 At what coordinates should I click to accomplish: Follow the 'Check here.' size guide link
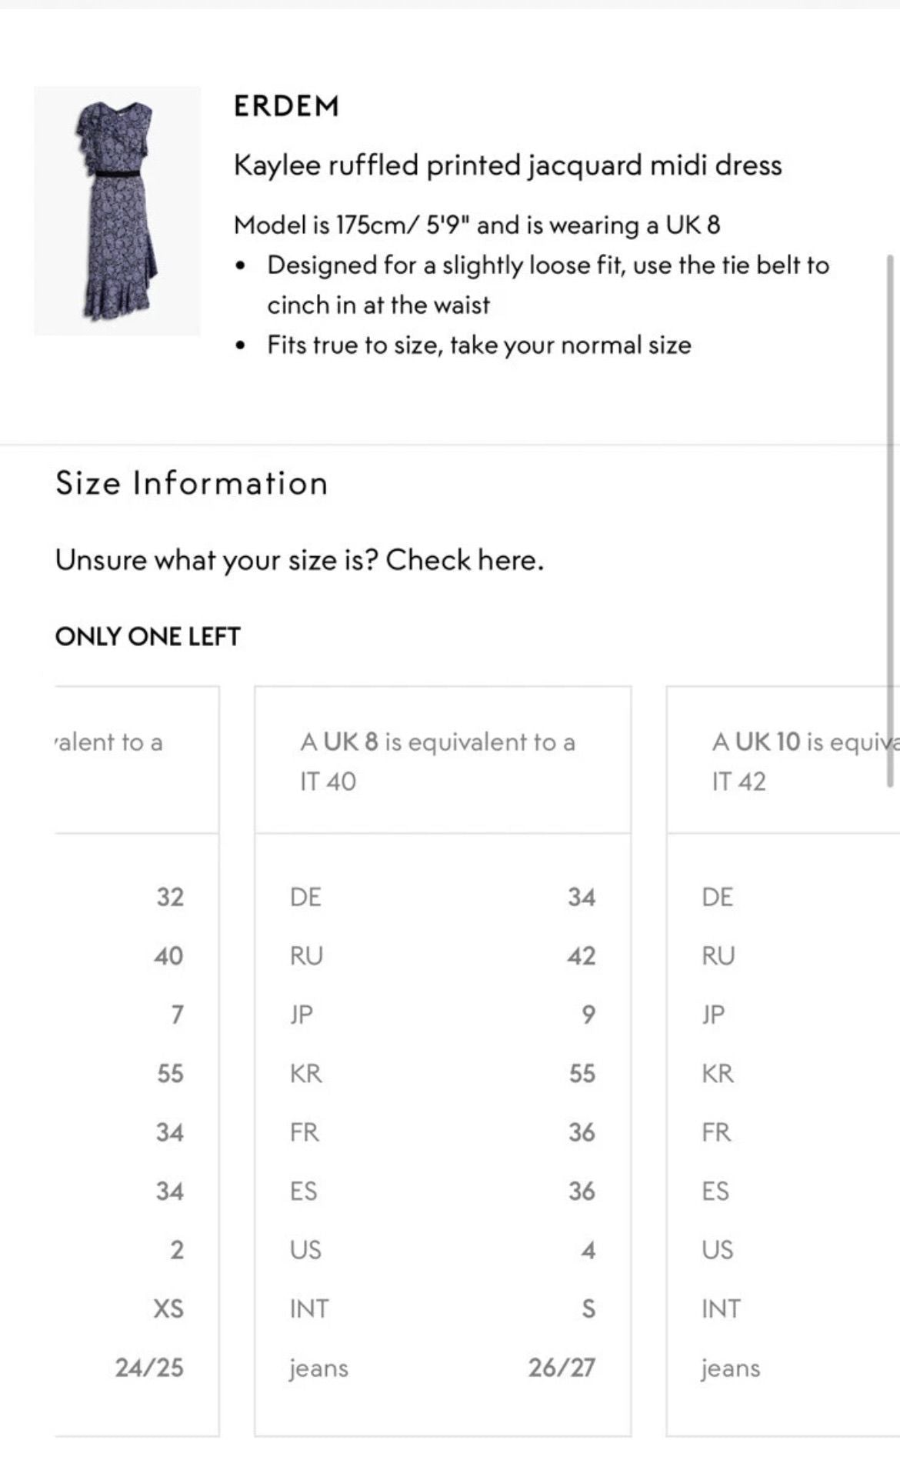coord(465,560)
